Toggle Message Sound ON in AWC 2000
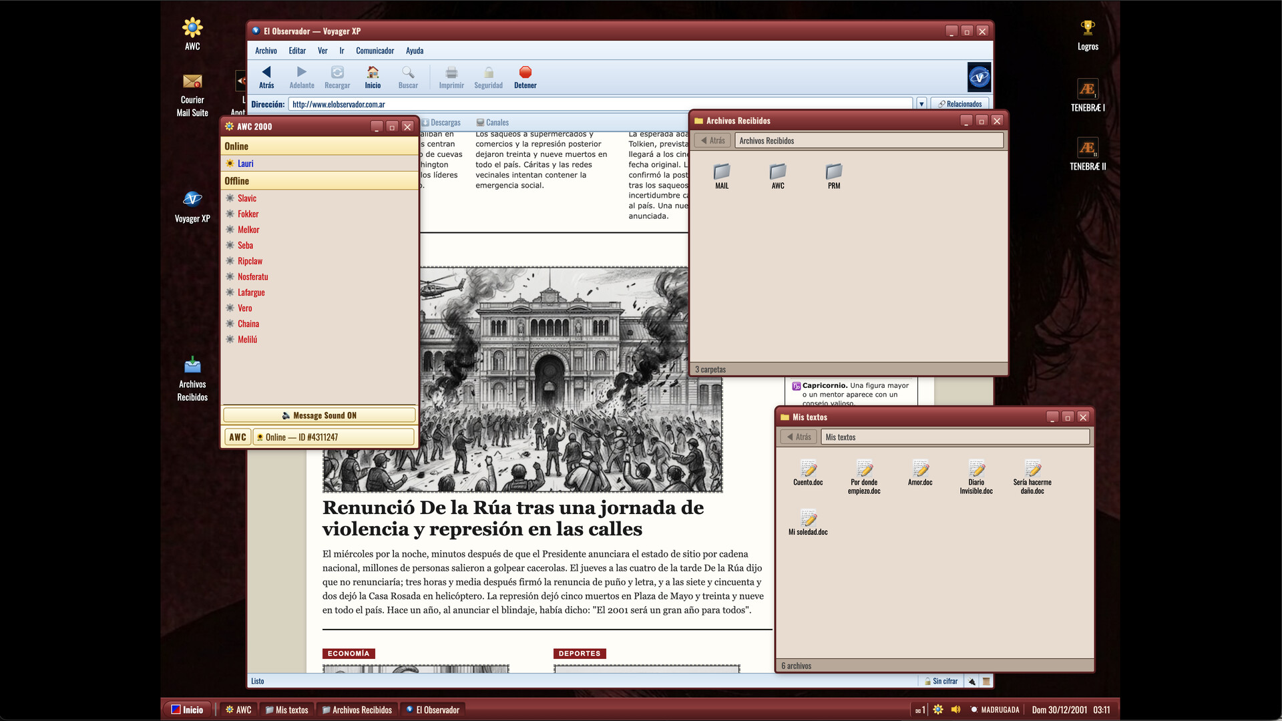 point(319,415)
